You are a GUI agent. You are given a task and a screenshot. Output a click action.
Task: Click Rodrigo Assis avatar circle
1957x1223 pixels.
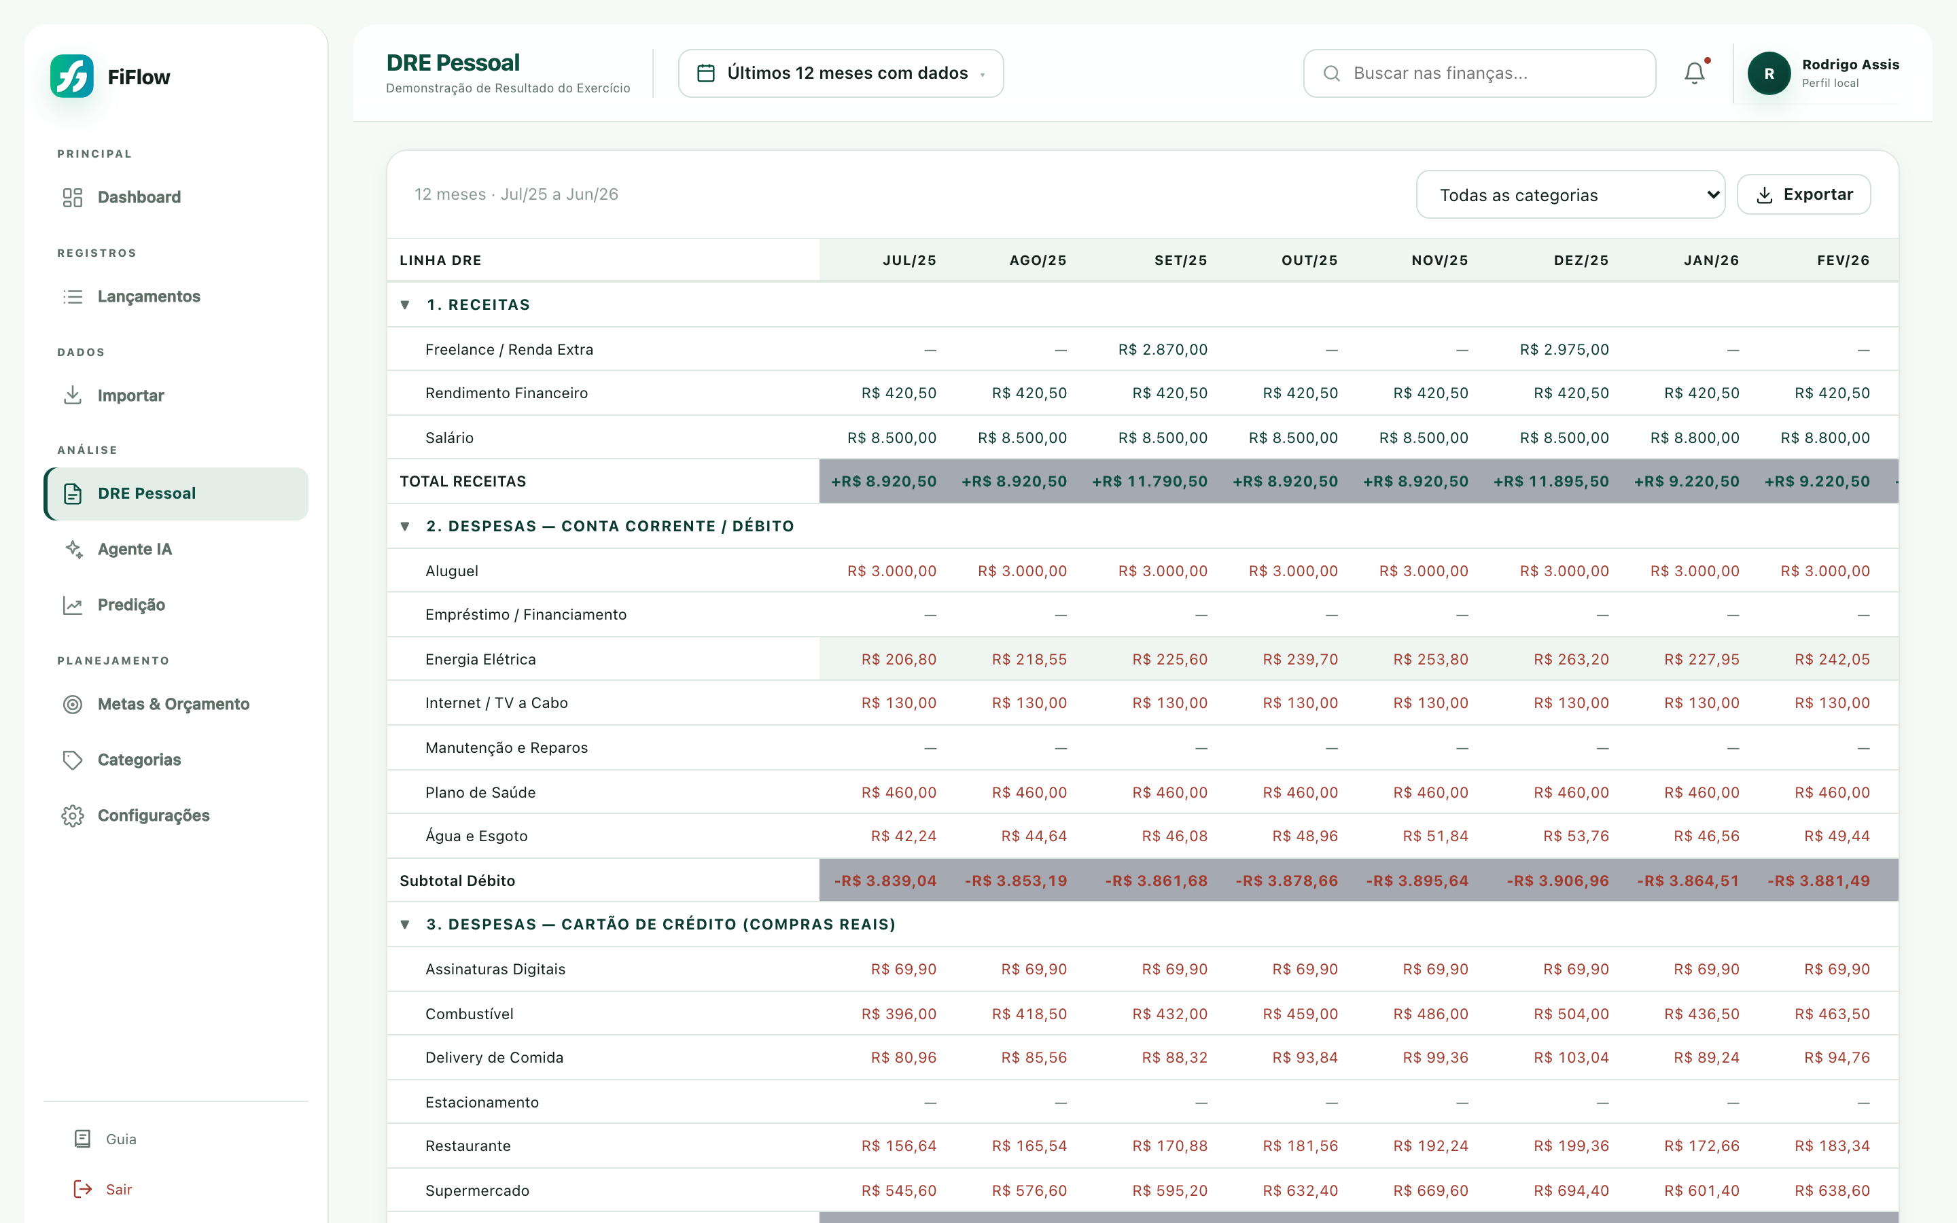1769,73
